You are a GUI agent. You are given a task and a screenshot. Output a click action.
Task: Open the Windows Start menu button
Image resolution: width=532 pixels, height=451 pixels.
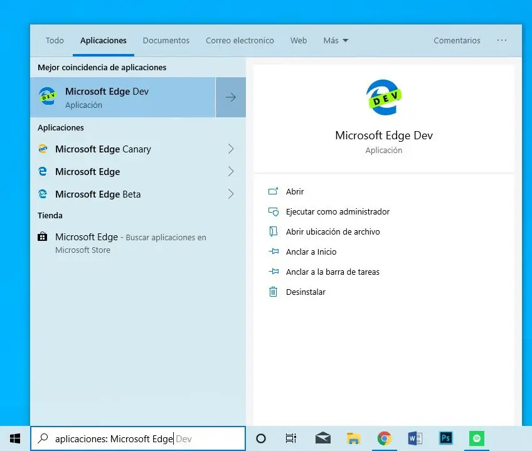[15, 438]
